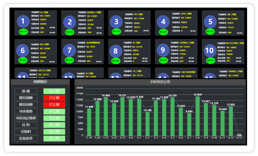Select the machine 3 circle icon
258x156 pixels.
(116, 21)
